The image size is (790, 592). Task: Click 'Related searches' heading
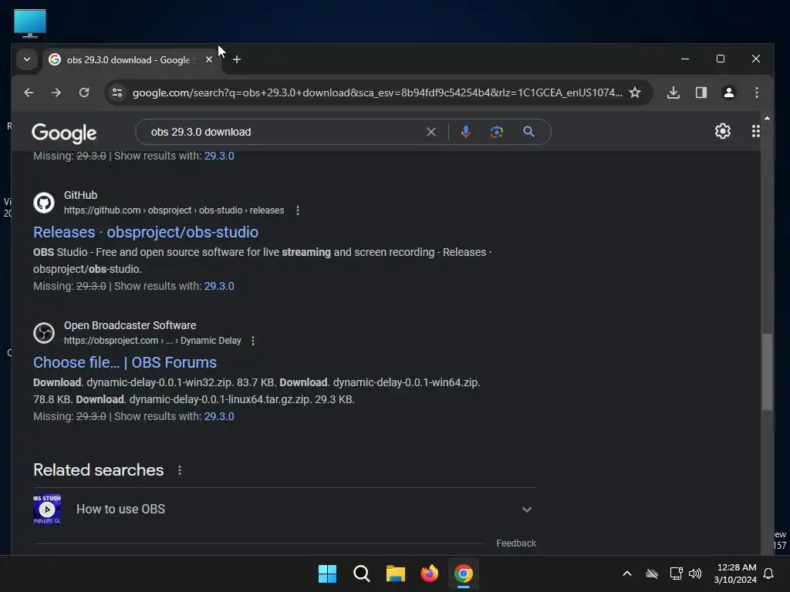tap(98, 470)
